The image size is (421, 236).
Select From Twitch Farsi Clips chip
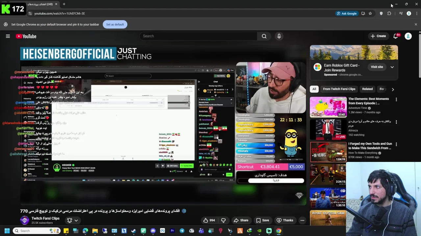click(339, 89)
